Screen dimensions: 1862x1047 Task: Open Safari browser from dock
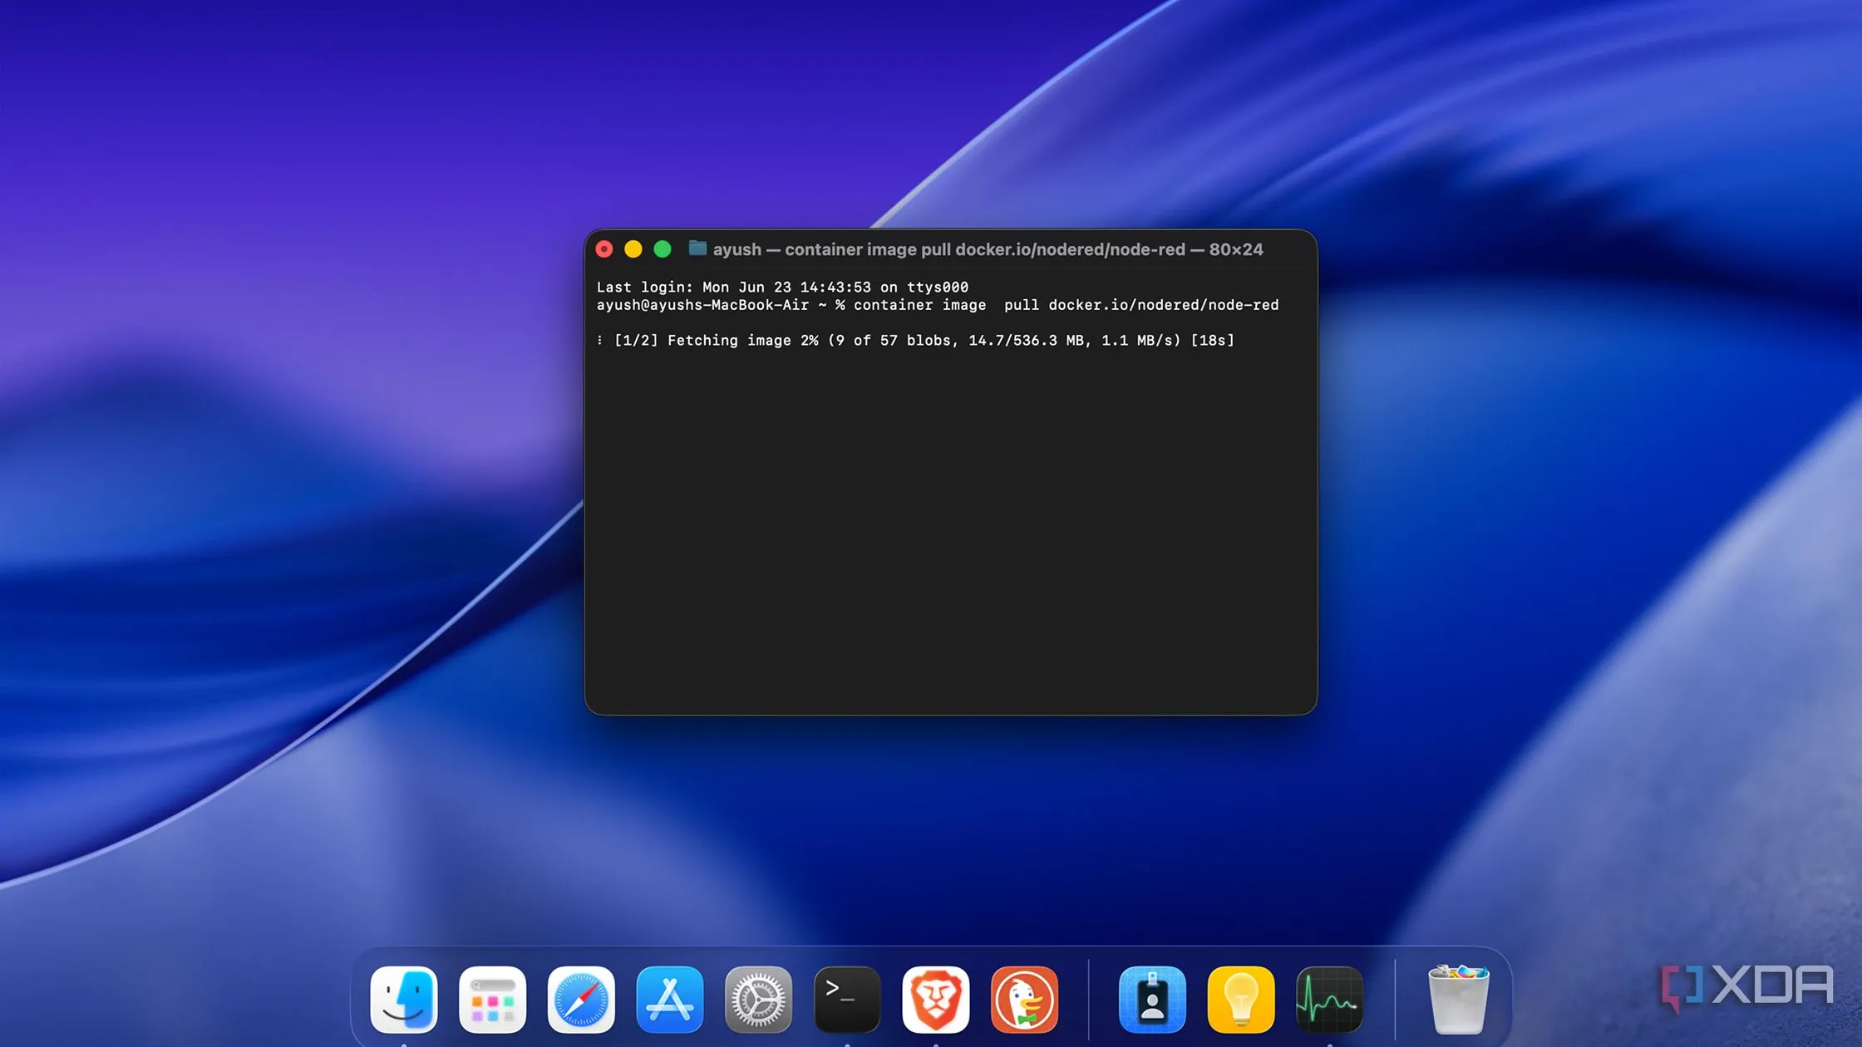(x=581, y=999)
